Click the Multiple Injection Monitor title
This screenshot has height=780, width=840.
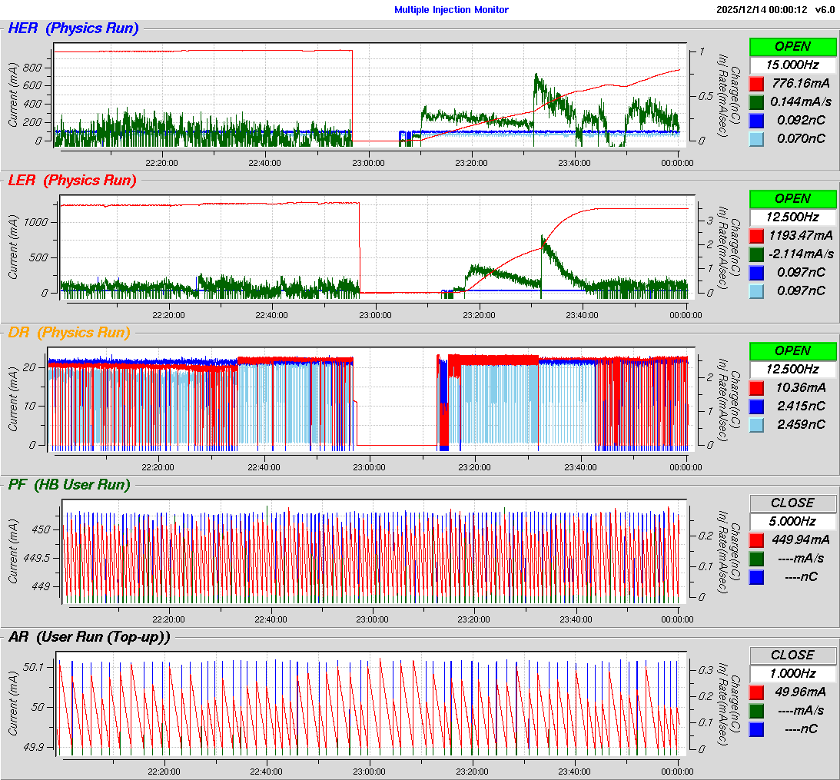451,10
